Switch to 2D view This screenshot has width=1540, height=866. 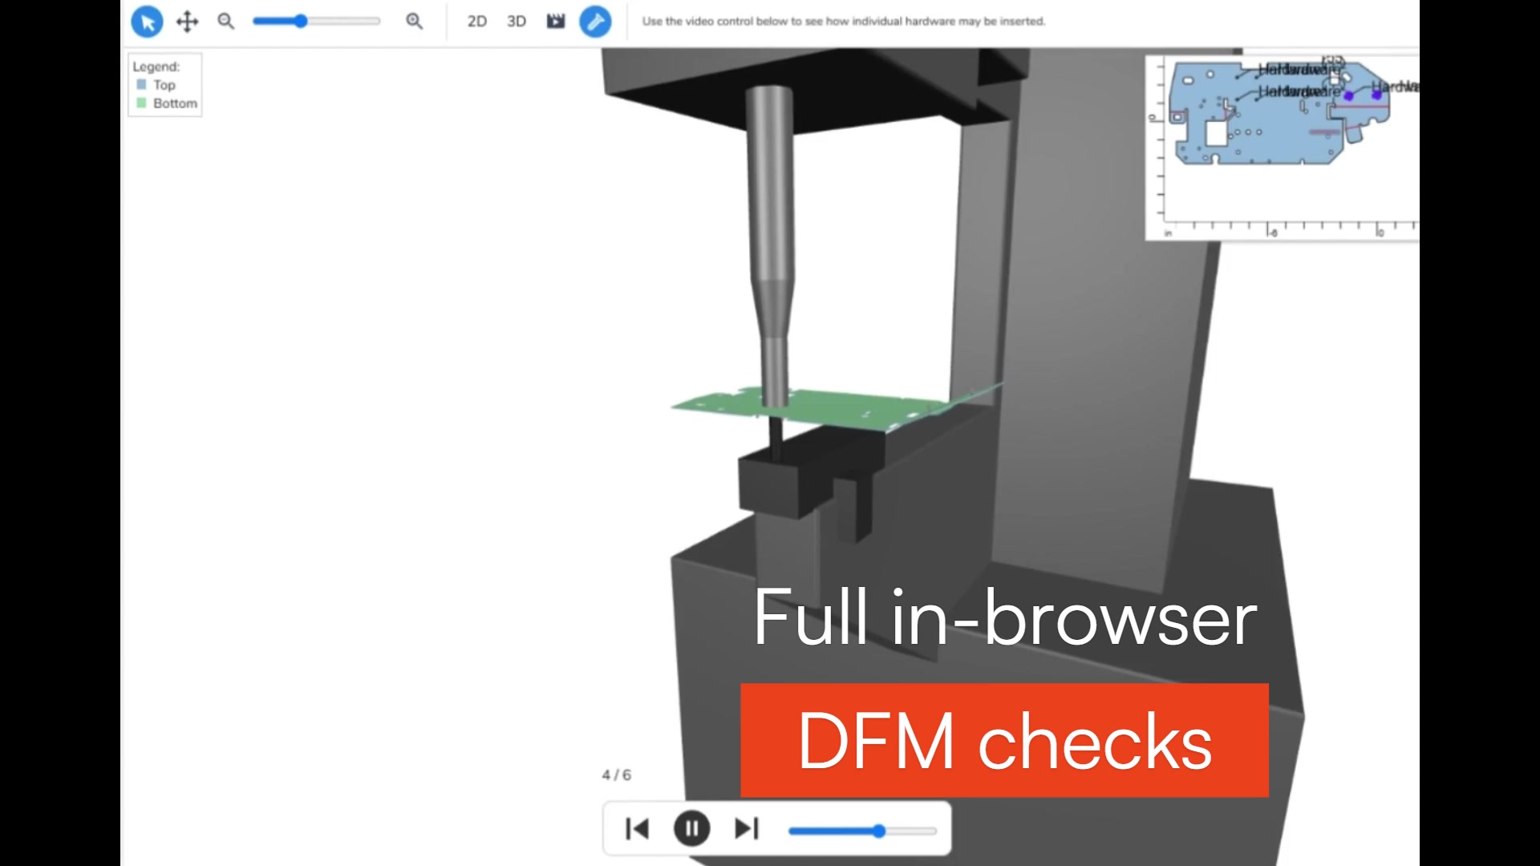[477, 22]
